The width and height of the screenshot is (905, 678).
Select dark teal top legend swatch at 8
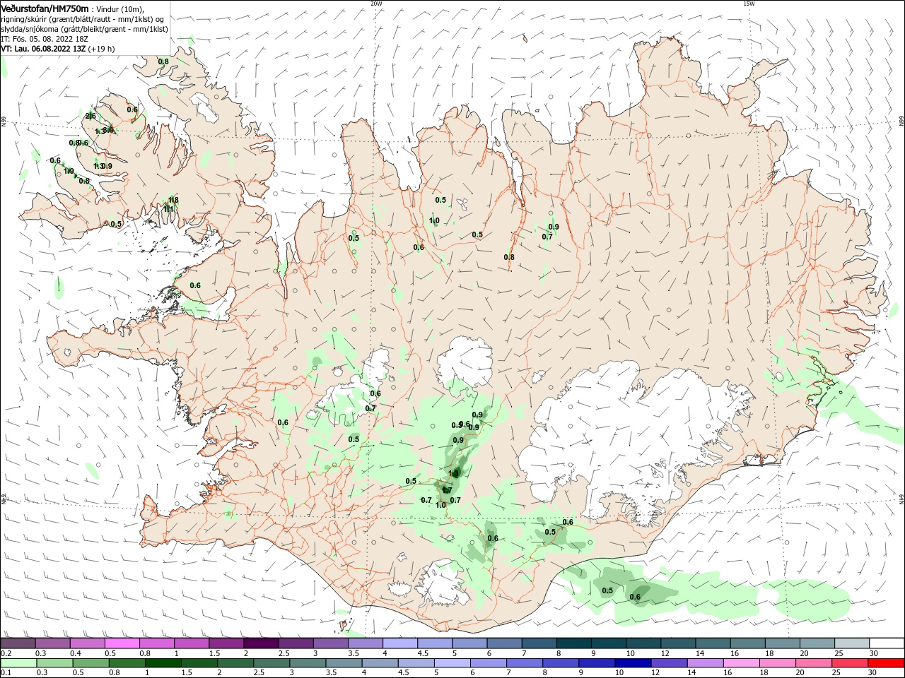[x=574, y=643]
